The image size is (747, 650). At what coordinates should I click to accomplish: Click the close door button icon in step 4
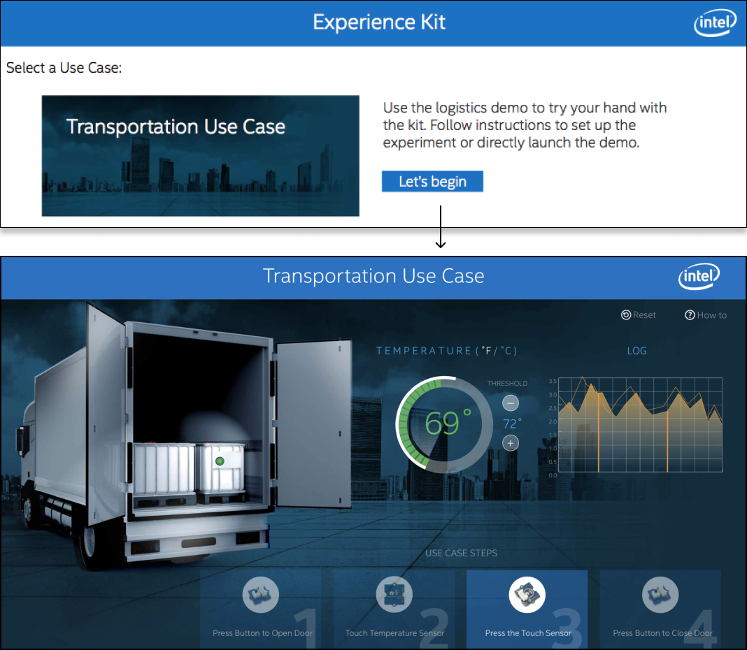coord(660,595)
